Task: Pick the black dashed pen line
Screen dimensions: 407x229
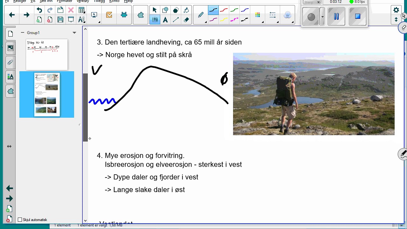Action: pos(245,20)
